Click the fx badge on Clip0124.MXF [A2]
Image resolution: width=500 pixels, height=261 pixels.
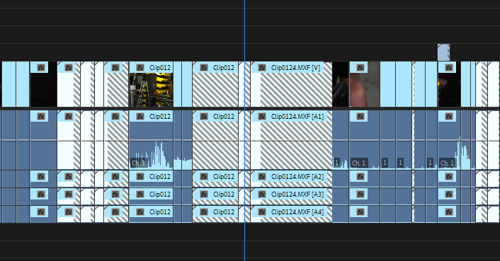262,177
